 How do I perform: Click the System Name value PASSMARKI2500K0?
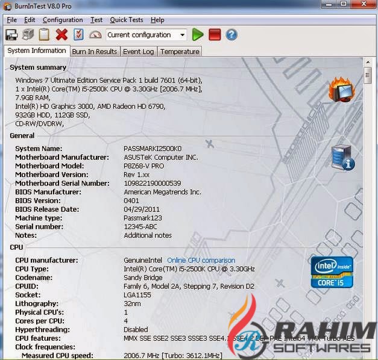[x=153, y=149]
